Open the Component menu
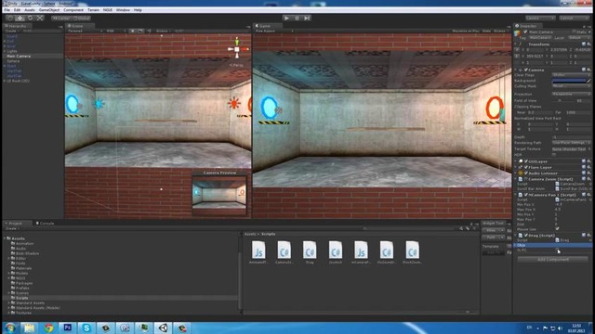This screenshot has width=595, height=334. click(x=73, y=10)
